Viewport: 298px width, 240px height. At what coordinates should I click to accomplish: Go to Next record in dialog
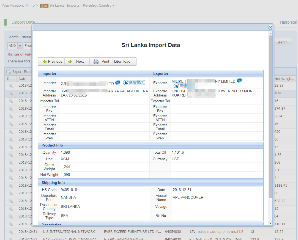point(77,62)
